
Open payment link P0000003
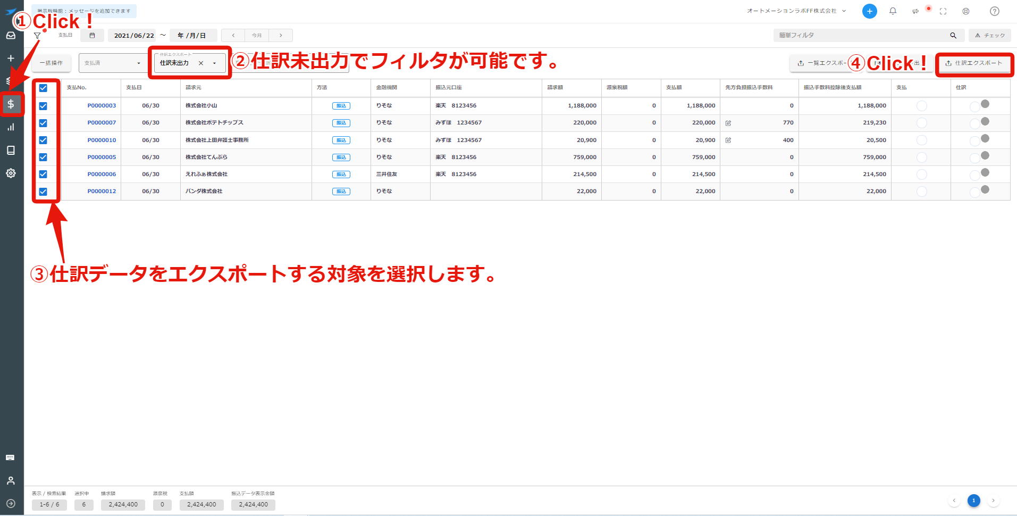point(102,106)
